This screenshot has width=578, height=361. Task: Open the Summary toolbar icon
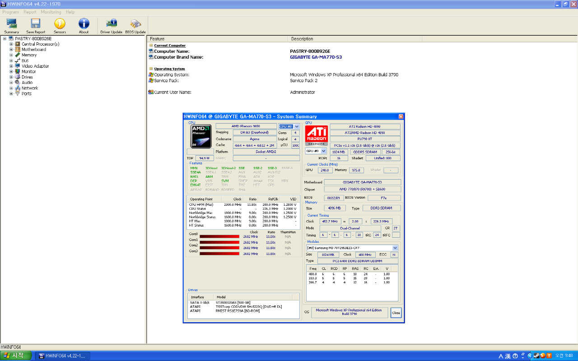pyautogui.click(x=11, y=26)
